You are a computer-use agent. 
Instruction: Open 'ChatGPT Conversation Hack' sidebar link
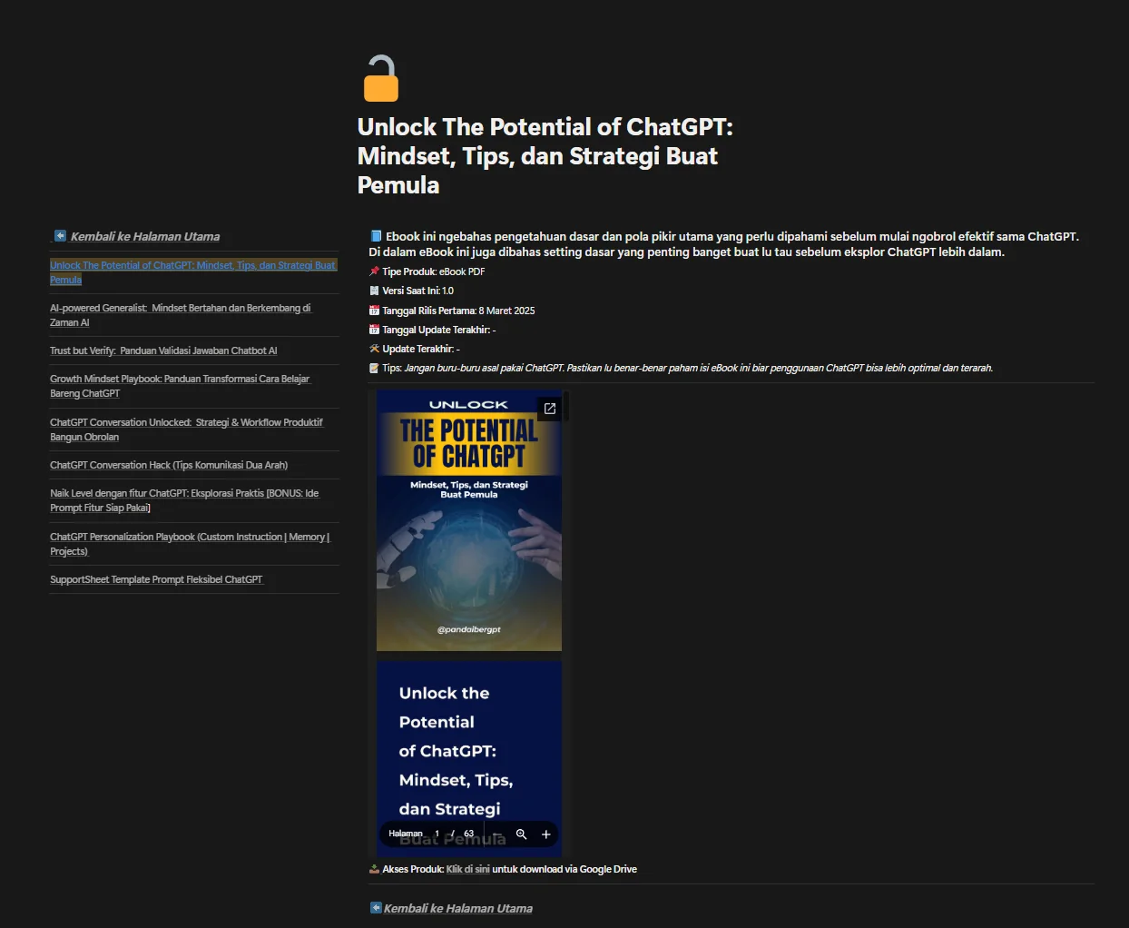(x=169, y=465)
